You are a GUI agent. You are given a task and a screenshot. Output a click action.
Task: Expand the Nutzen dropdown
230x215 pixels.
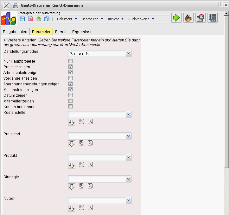[x=100, y=200]
